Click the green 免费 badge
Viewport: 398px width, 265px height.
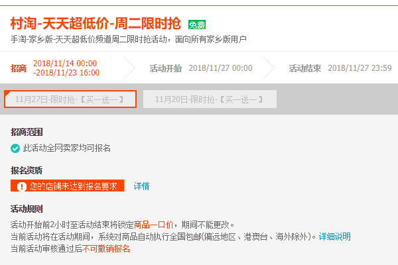pos(197,25)
